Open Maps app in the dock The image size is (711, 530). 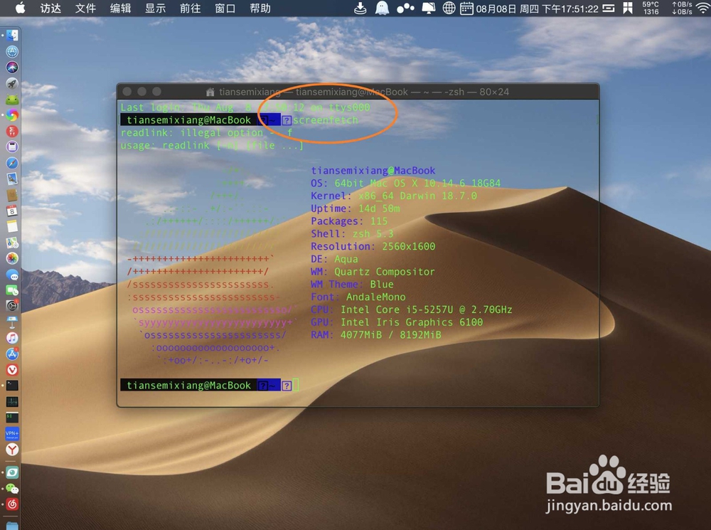pos(12,243)
